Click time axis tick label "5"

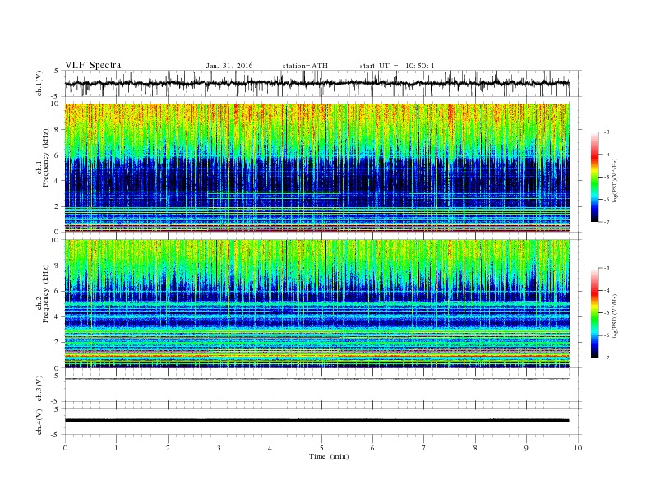[321, 448]
